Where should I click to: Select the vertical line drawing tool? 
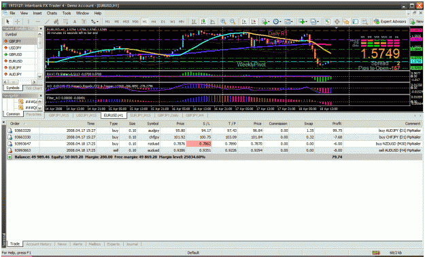click(28, 22)
